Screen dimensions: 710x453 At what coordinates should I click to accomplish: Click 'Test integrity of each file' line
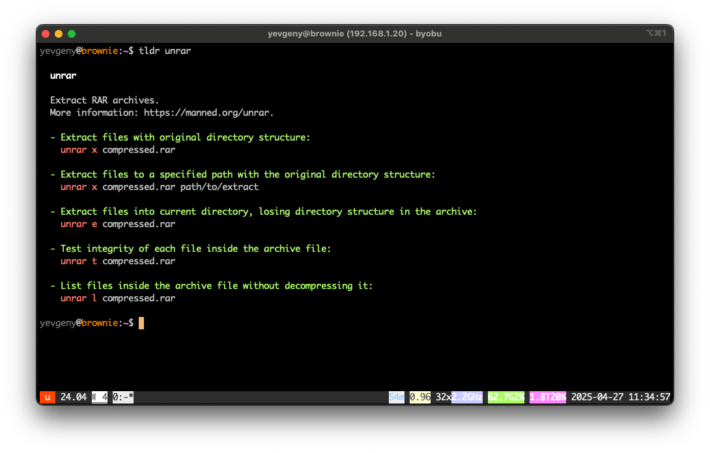click(191, 249)
